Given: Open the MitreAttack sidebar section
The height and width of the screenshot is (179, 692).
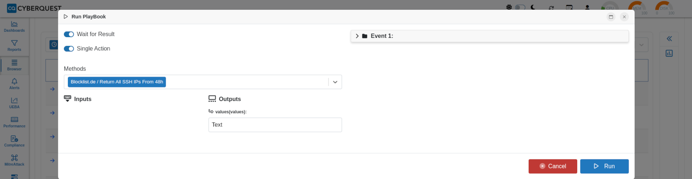Looking at the screenshot, I should click(14, 160).
